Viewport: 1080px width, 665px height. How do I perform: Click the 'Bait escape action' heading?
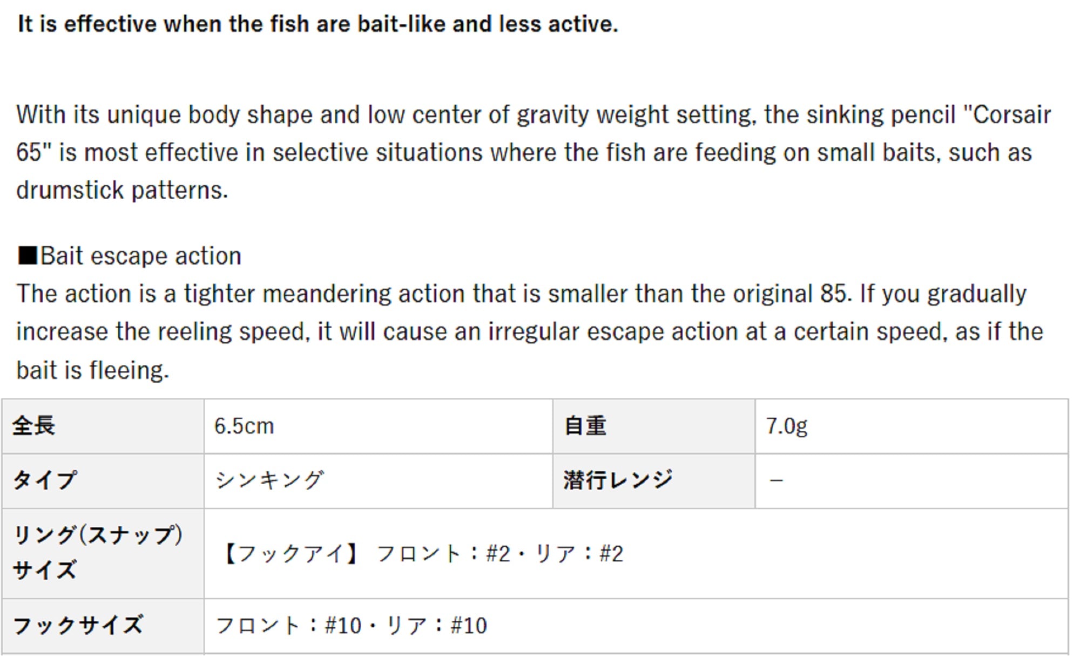(140, 256)
